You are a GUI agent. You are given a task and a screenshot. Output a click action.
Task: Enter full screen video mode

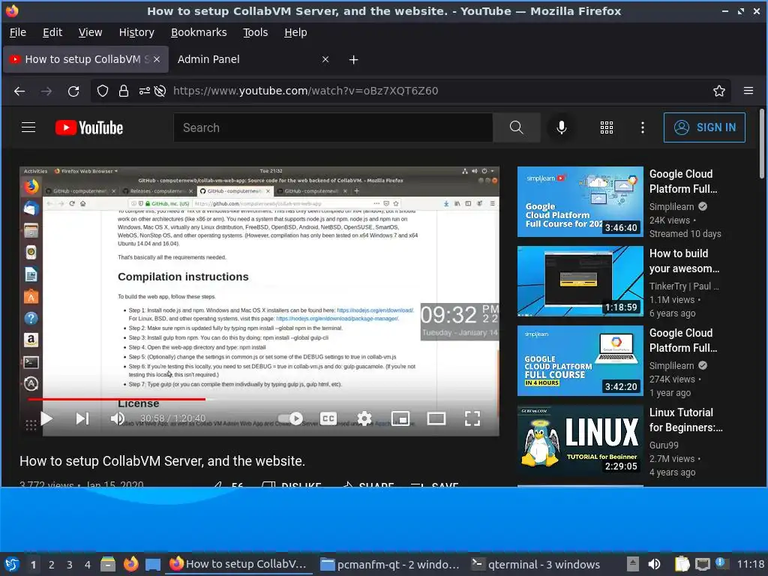click(x=472, y=418)
